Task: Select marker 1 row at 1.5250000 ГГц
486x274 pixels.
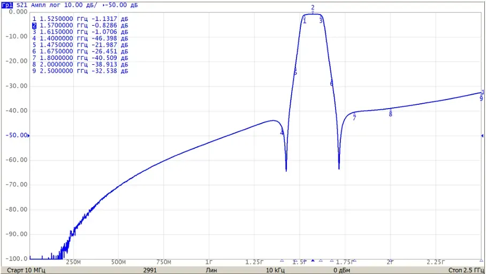Action: (80, 19)
